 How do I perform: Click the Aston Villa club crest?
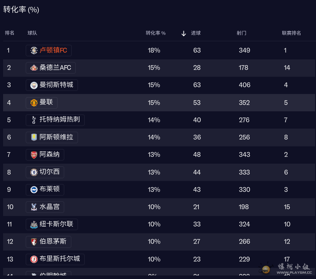pos(34,138)
